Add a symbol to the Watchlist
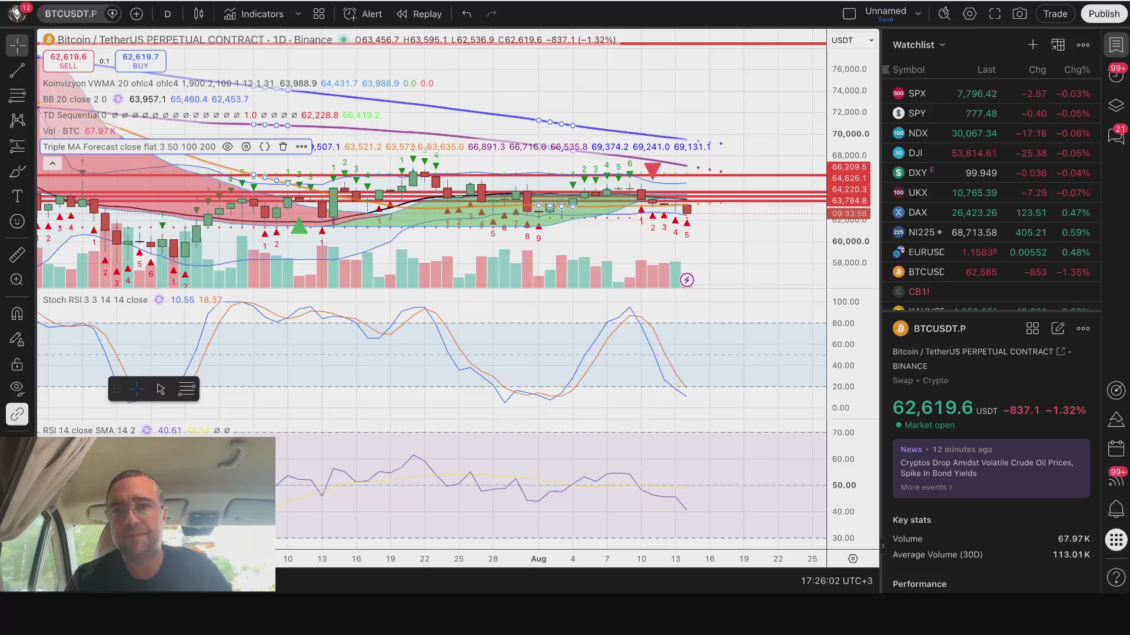 tap(1033, 45)
